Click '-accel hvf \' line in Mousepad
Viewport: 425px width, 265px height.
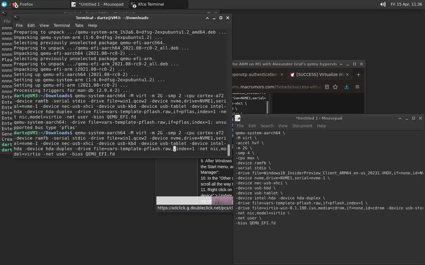(x=249, y=143)
